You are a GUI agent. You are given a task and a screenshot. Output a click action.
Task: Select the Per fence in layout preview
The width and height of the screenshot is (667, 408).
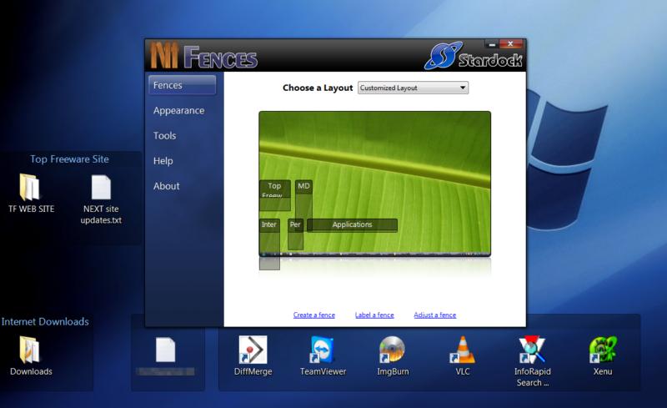pyautogui.click(x=296, y=234)
